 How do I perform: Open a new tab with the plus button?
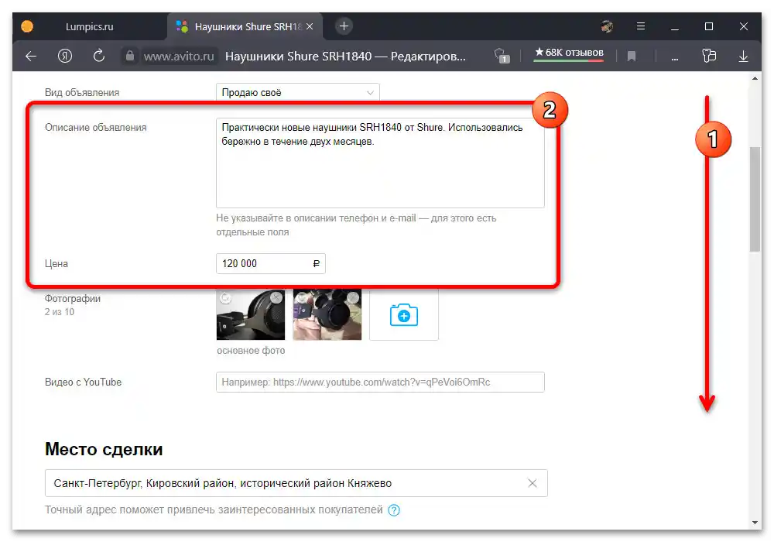click(344, 26)
